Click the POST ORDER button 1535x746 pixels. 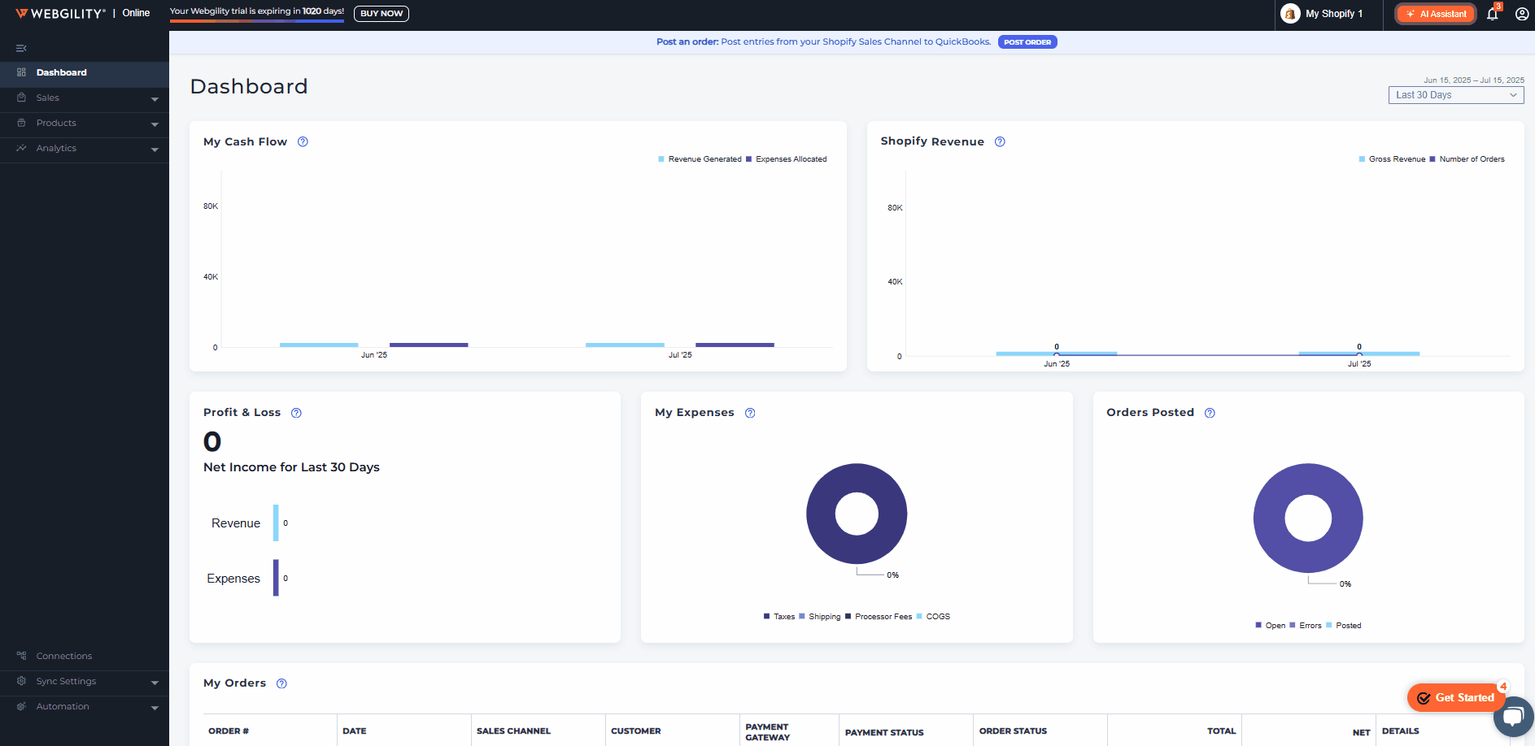[1027, 42]
